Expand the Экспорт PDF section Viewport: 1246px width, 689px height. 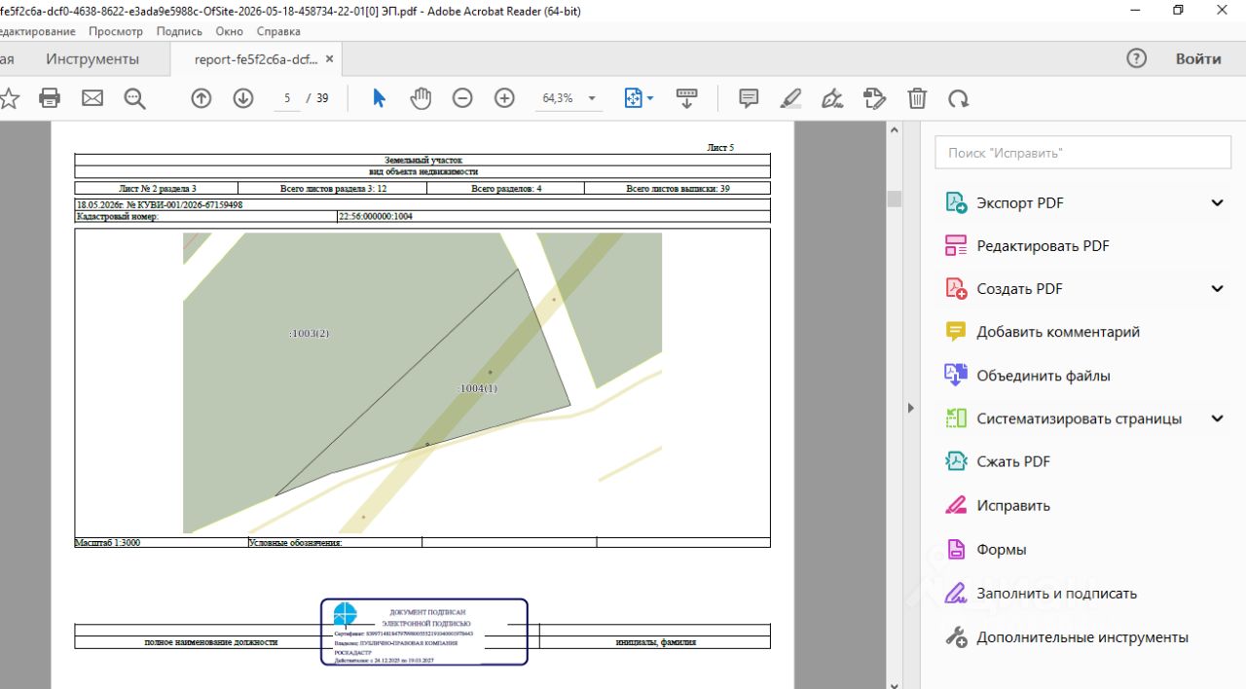click(1217, 203)
